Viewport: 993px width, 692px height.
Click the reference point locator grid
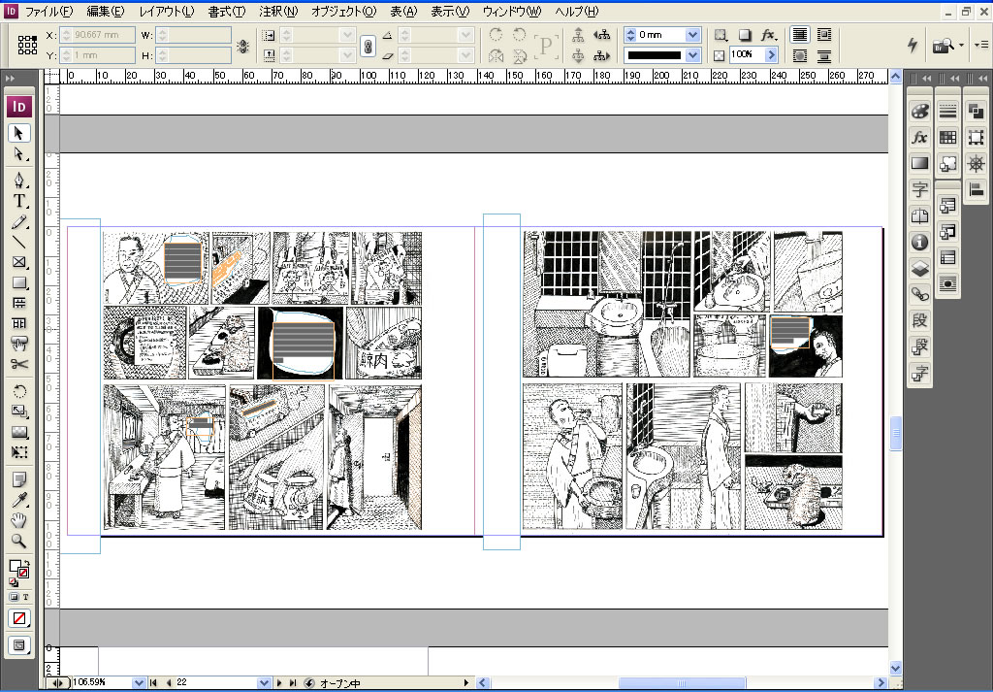(27, 45)
